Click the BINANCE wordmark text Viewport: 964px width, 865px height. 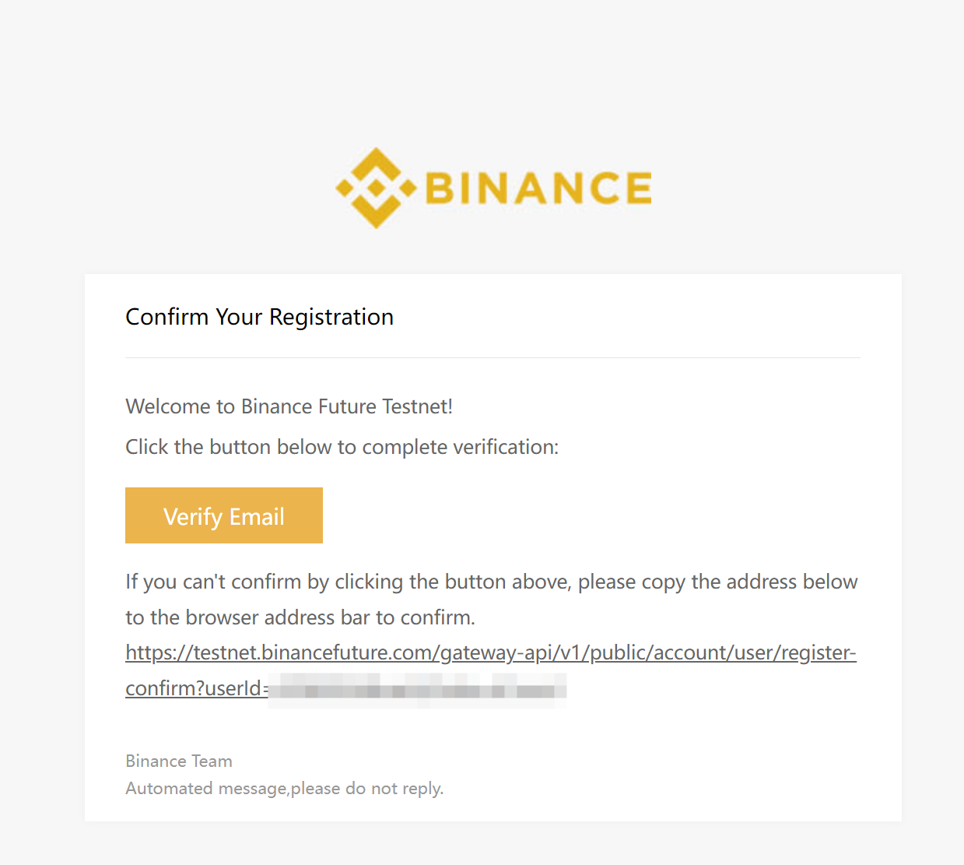538,188
